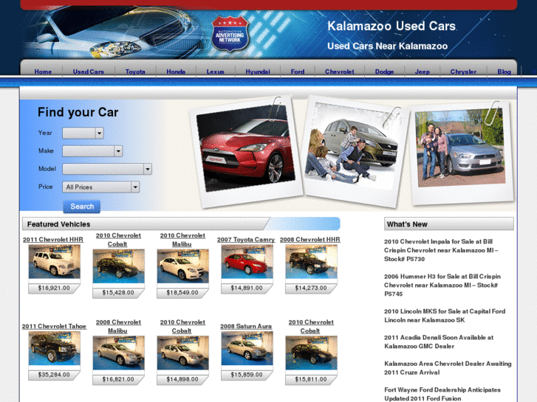537x402 pixels.
Task: Read the 2011 Cruze Arrival article
Action: [x=448, y=368]
